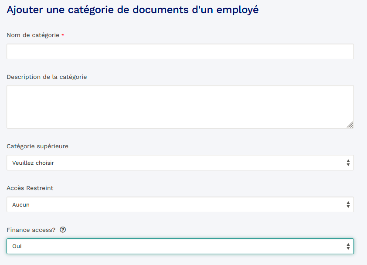Click the 'Aucun' value in Accès Restreint
This screenshot has height=265, width=367.
click(21, 204)
